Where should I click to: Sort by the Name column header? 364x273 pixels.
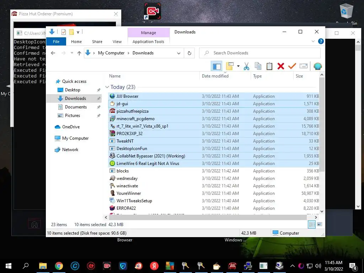115,76
